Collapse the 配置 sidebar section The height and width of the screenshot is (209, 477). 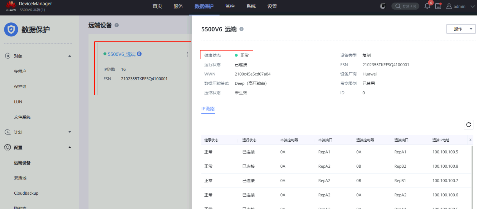pos(70,147)
